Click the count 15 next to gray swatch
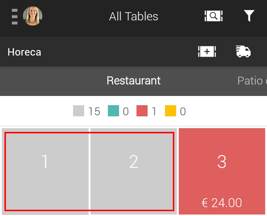Viewport: 267px width, 216px height. click(94, 112)
